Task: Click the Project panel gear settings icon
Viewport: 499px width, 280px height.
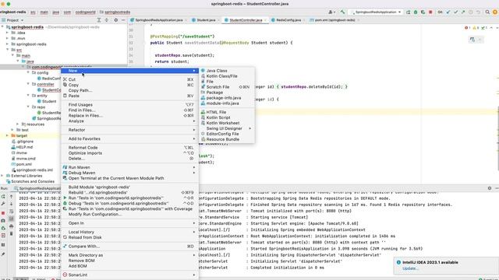Action: point(116,20)
